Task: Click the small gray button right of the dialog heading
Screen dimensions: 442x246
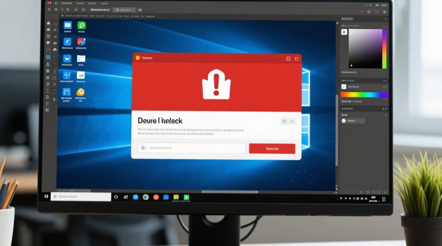Action: [288, 121]
